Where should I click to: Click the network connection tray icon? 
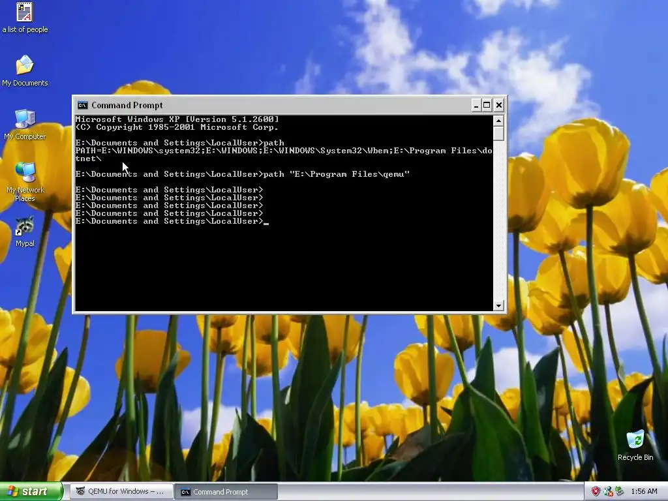[x=607, y=492]
